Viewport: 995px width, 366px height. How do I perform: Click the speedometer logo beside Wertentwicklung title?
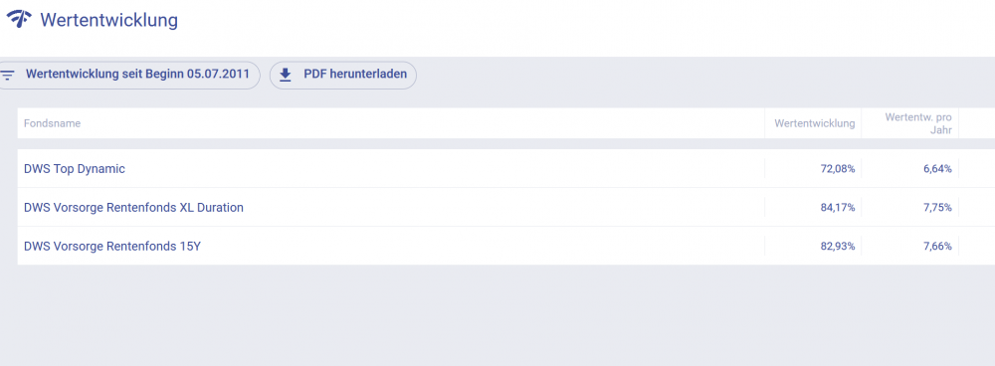[19, 20]
